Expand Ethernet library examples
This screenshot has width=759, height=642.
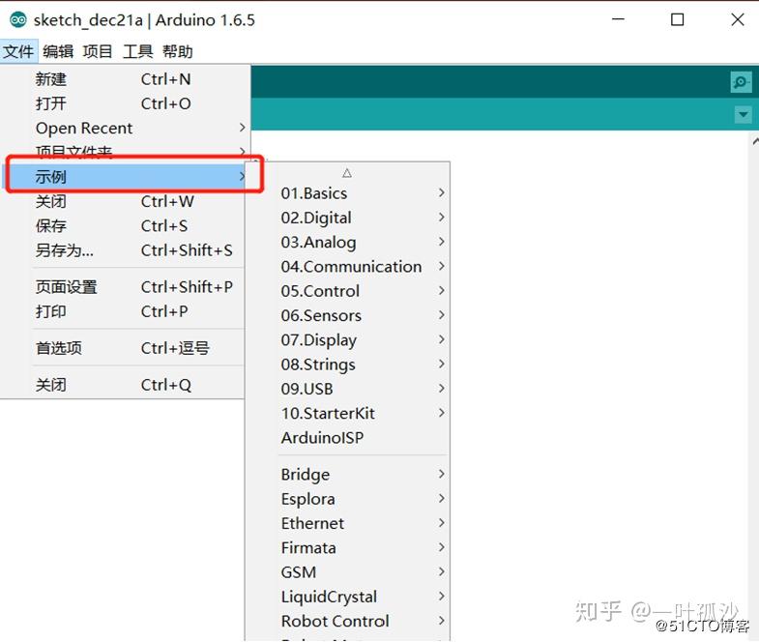[x=348, y=523]
